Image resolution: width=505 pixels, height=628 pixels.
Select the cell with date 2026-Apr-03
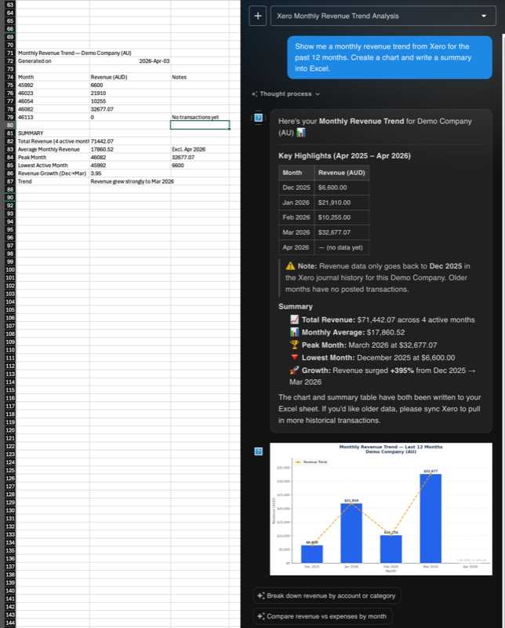pyautogui.click(x=130, y=61)
